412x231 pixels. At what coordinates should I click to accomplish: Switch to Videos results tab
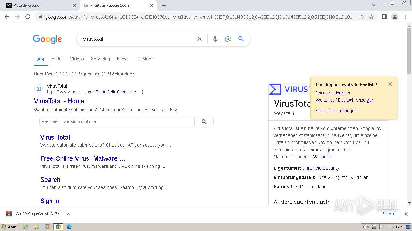[77, 59]
